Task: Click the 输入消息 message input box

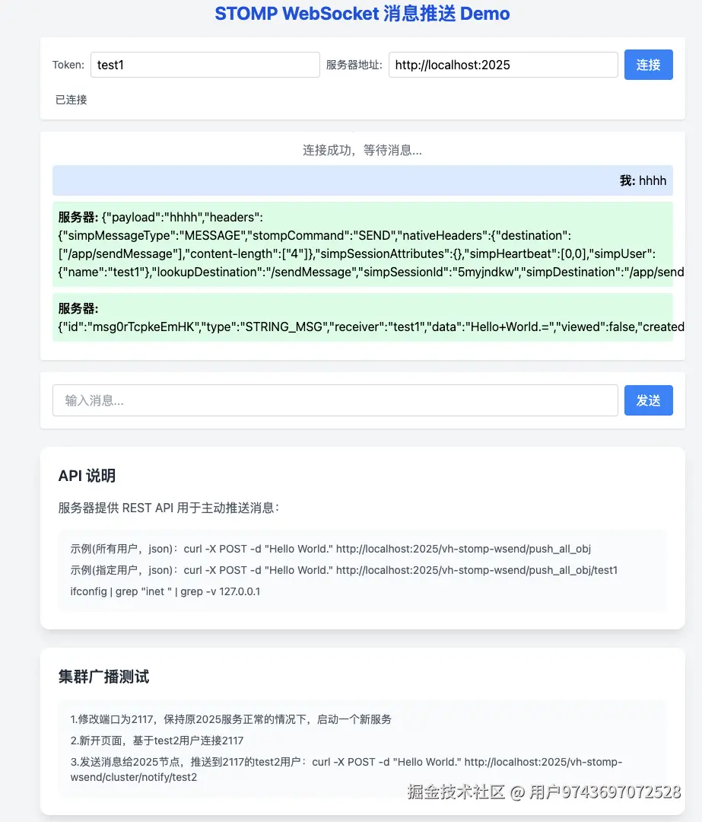Action: [335, 400]
